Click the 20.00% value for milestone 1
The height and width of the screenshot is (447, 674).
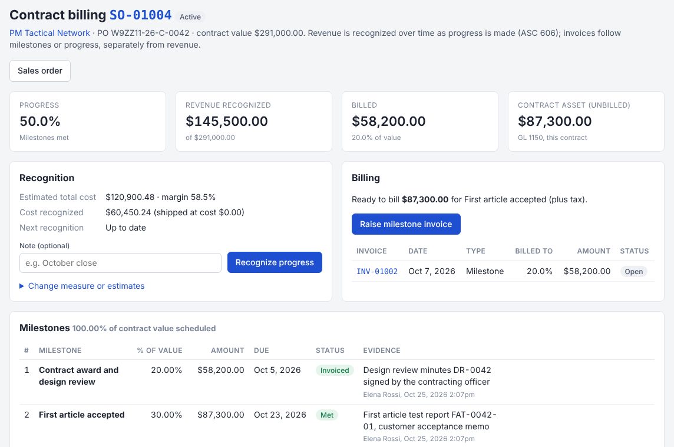coord(166,370)
